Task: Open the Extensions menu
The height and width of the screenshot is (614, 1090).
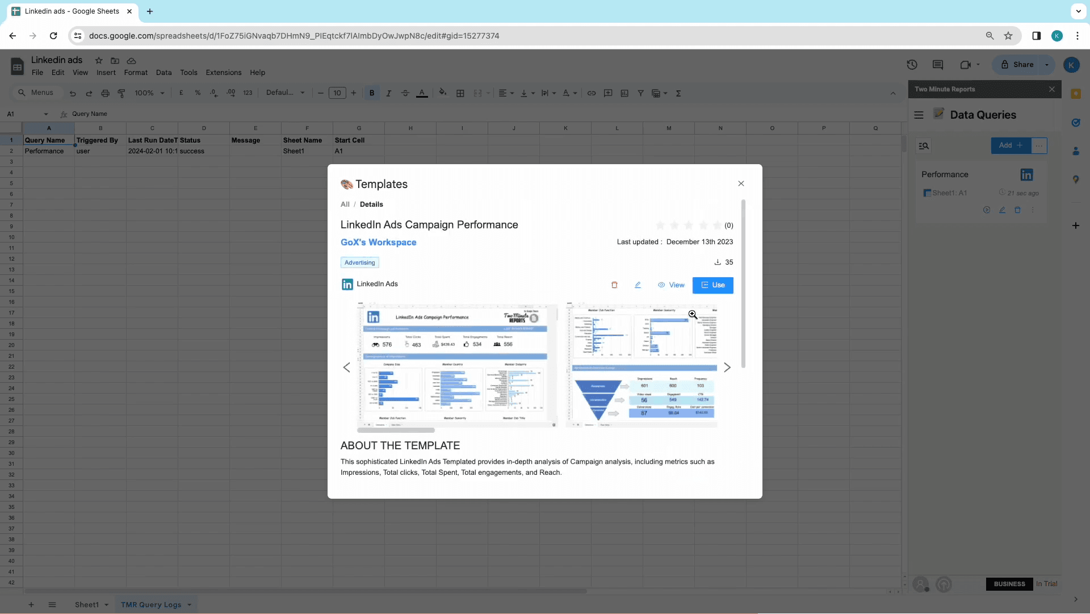Action: [224, 73]
